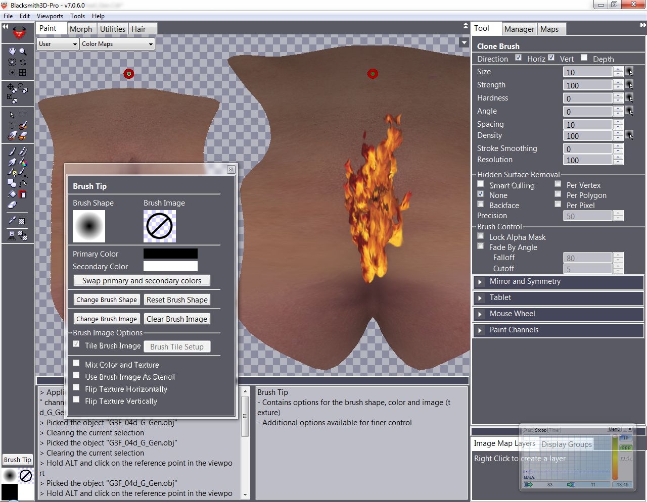This screenshot has height=502, width=647.
Task: Open the User viewport dropdown
Action: 58,44
